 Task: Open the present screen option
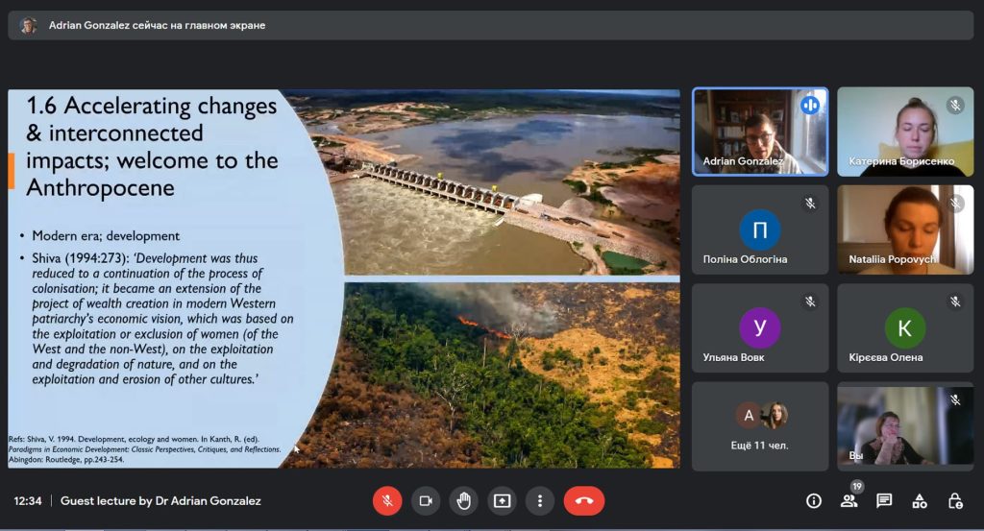502,500
